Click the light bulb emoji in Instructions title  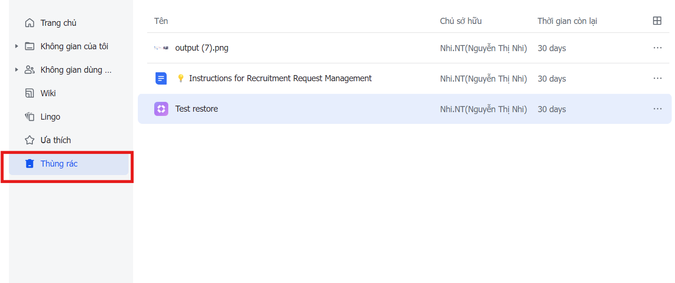click(x=180, y=78)
